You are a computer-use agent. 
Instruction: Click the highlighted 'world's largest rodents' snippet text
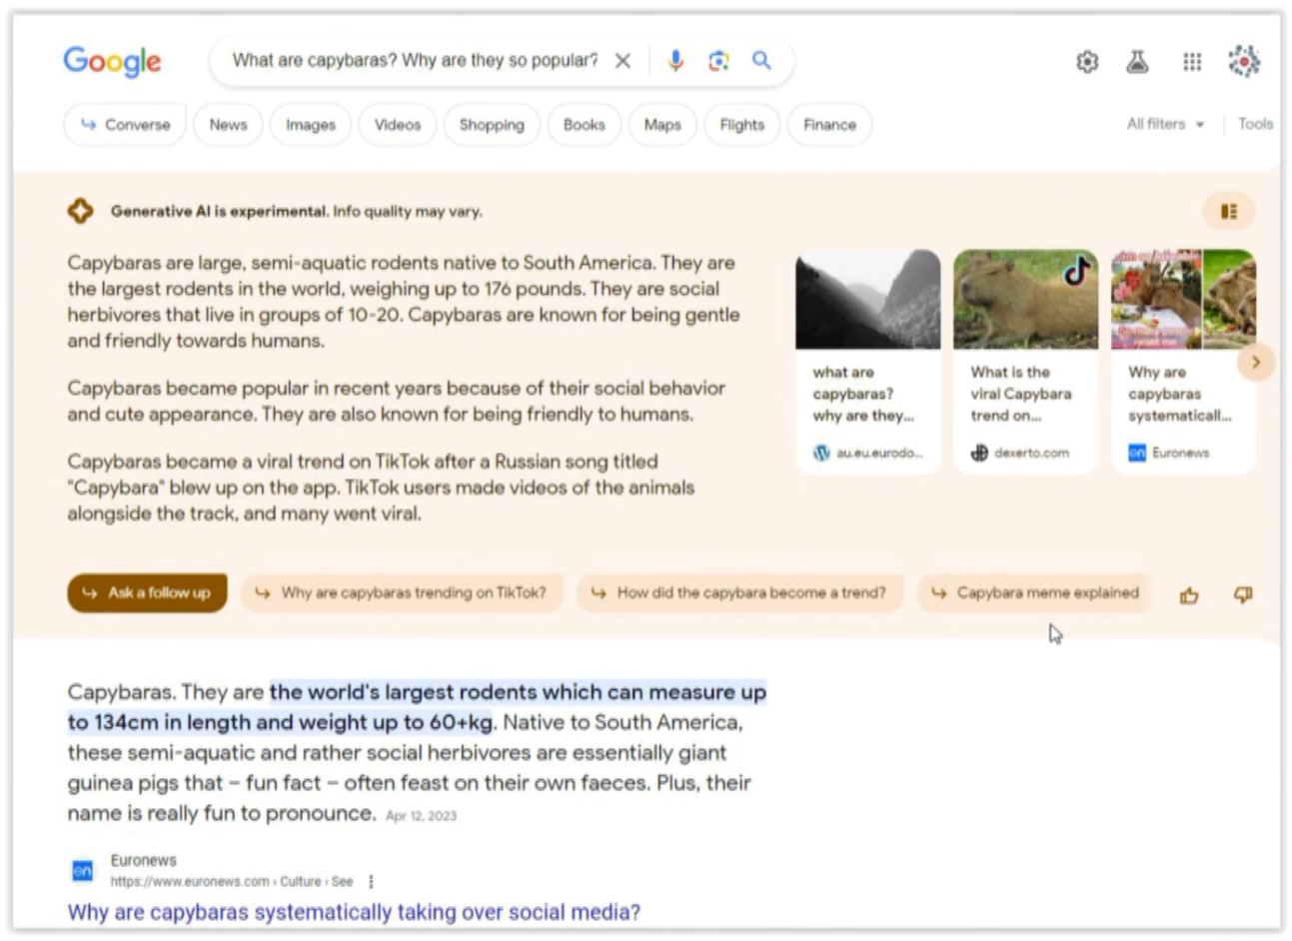417,706
